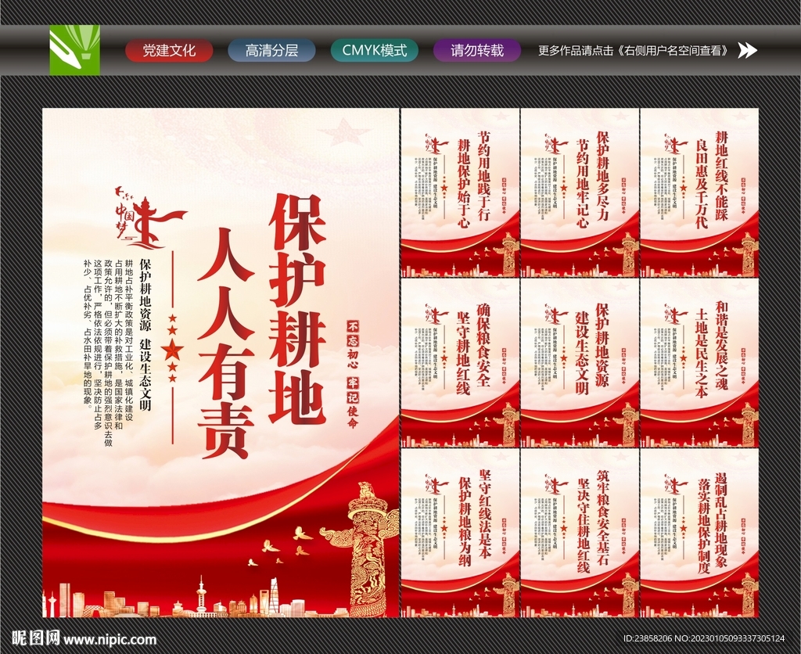
Task: Click the 保护耕地资源 建设生态文明 subtitle on main poster
Action: point(145,336)
